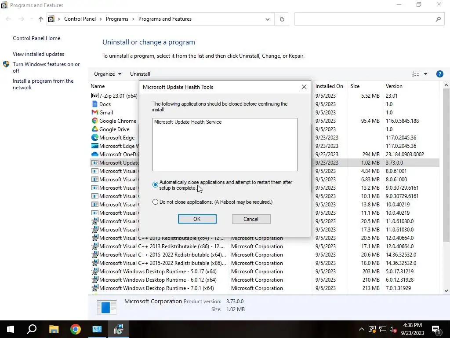
Task: Click the Control Panel taskbar icon
Action: click(x=97, y=329)
